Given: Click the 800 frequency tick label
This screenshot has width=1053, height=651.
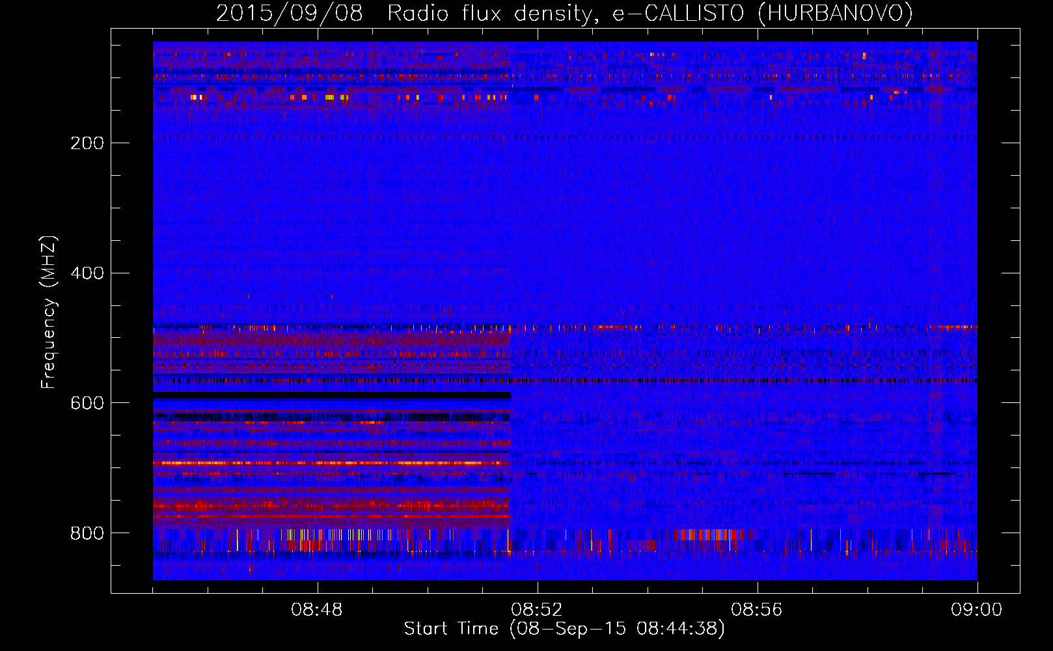Looking at the screenshot, I should (x=87, y=534).
